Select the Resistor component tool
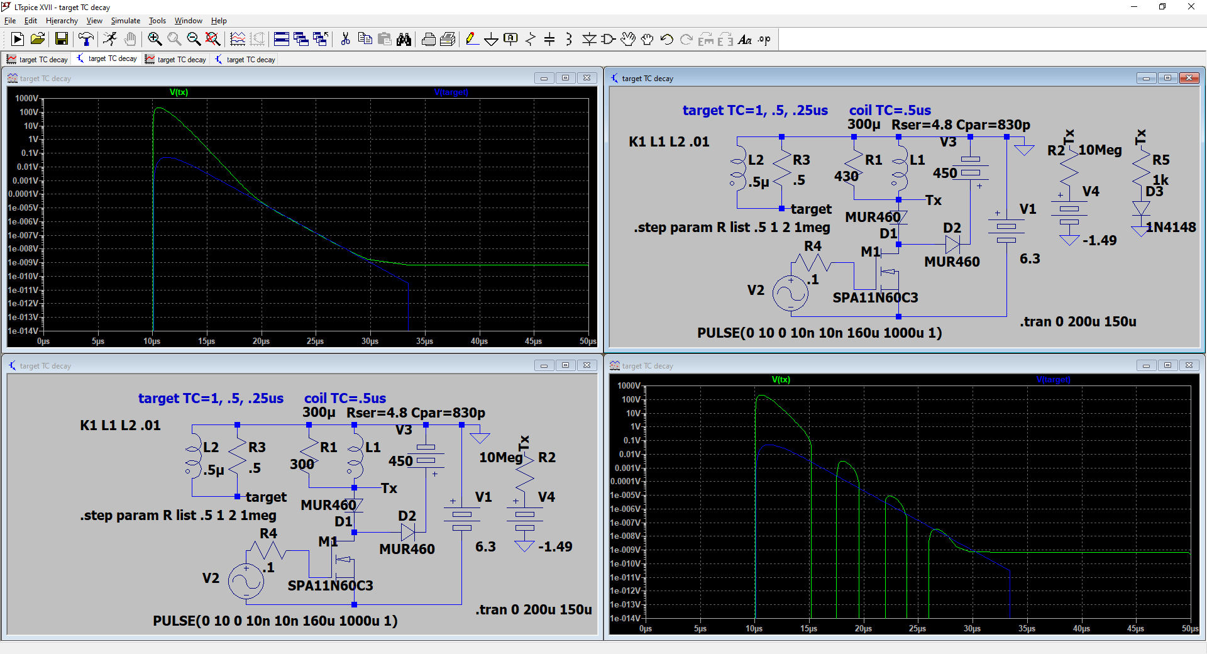 (x=530, y=40)
